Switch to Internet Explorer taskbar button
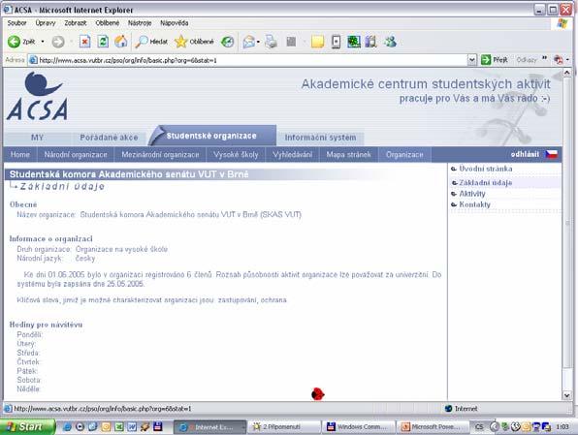Image resolution: width=578 pixels, height=435 pixels. pos(209,427)
